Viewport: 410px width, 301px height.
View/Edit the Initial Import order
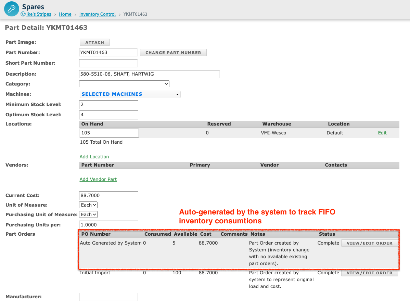370,273
